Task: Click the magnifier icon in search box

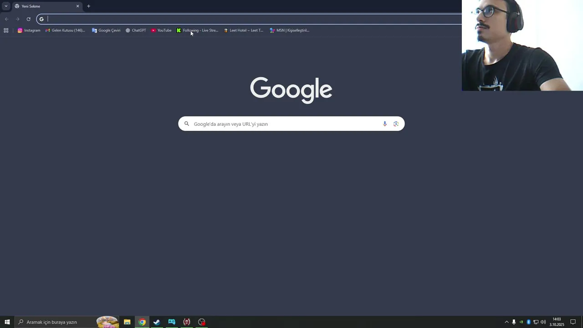Action: tap(186, 124)
